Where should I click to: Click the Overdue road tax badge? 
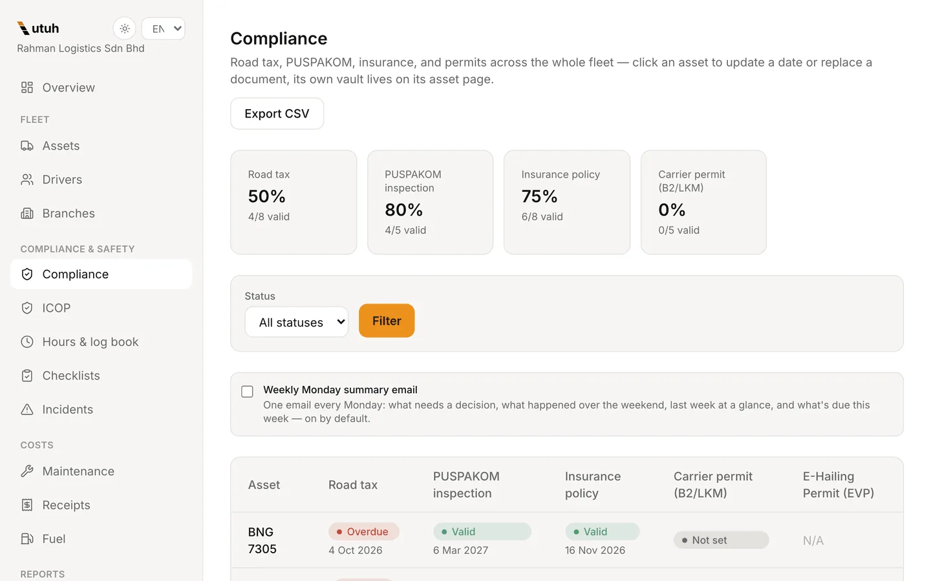pyautogui.click(x=364, y=531)
